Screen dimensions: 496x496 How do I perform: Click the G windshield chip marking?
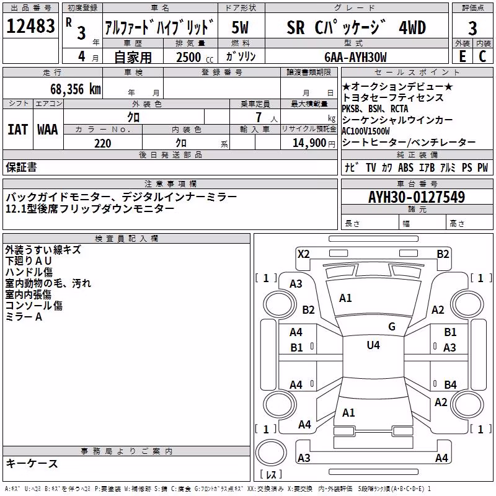tap(392, 327)
